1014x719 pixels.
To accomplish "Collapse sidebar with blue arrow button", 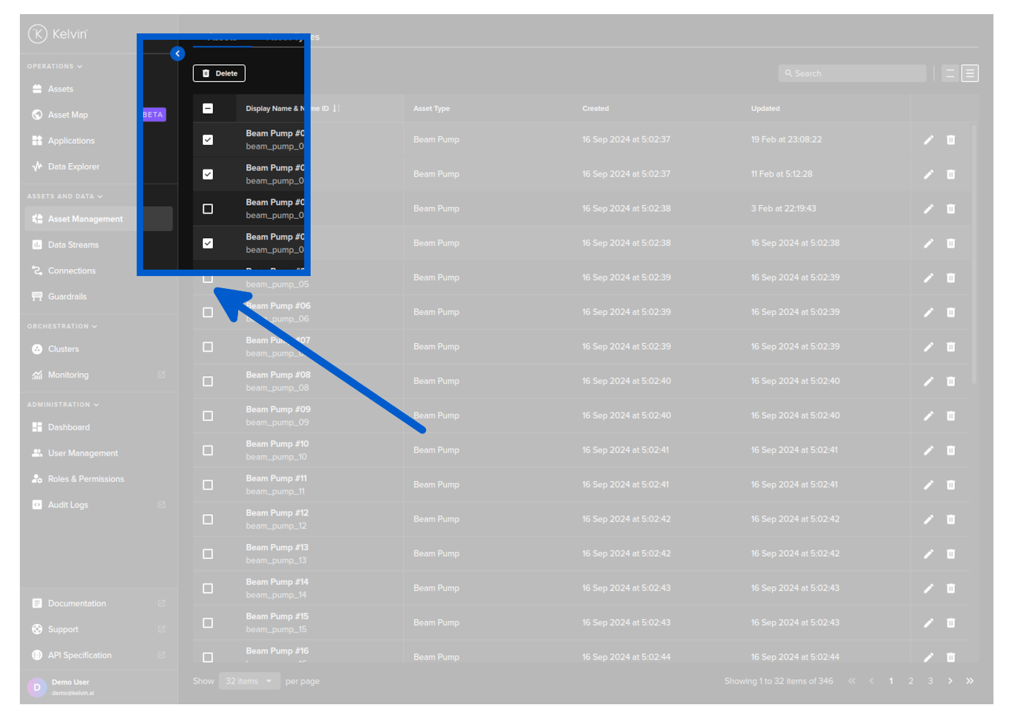I will point(178,54).
